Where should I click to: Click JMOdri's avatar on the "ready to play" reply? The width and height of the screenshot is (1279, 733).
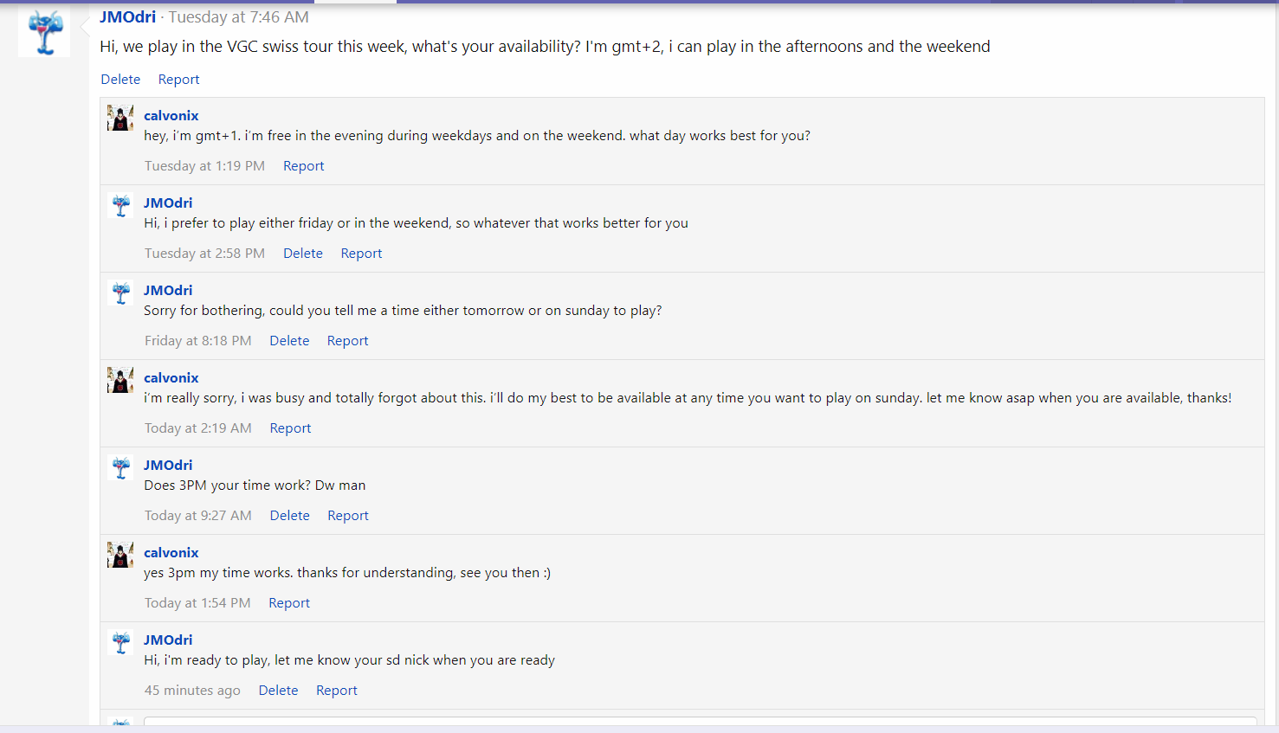pos(120,642)
